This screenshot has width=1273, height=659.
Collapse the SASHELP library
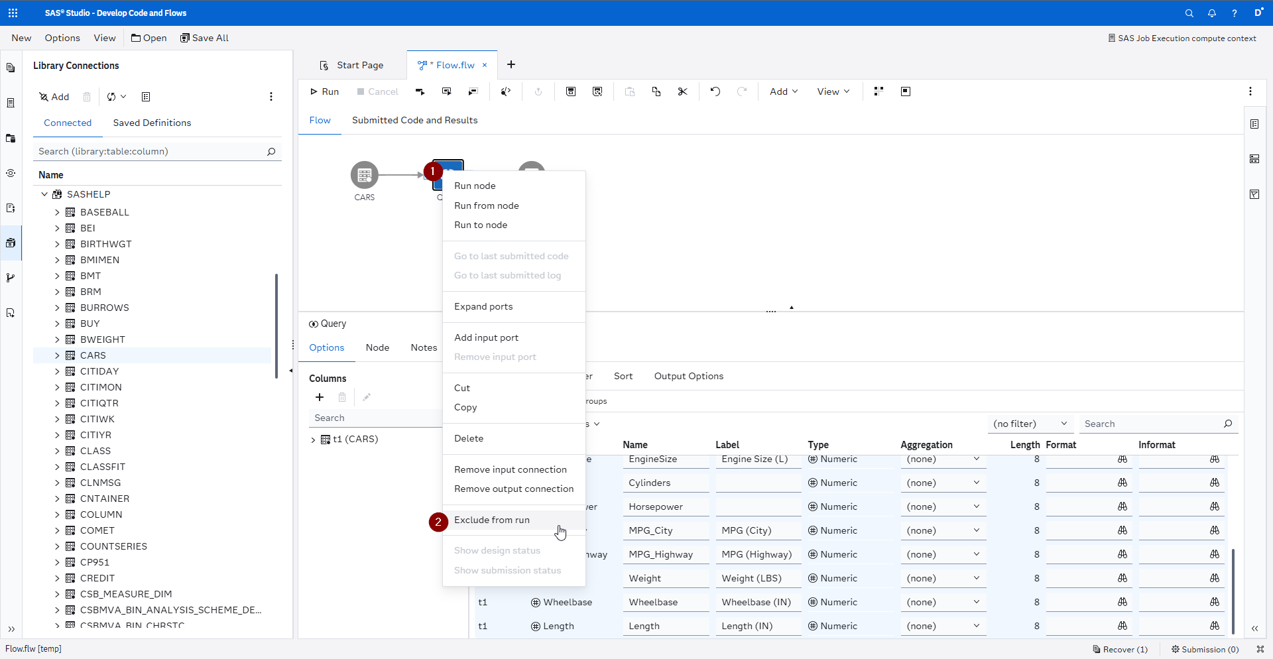[44, 194]
